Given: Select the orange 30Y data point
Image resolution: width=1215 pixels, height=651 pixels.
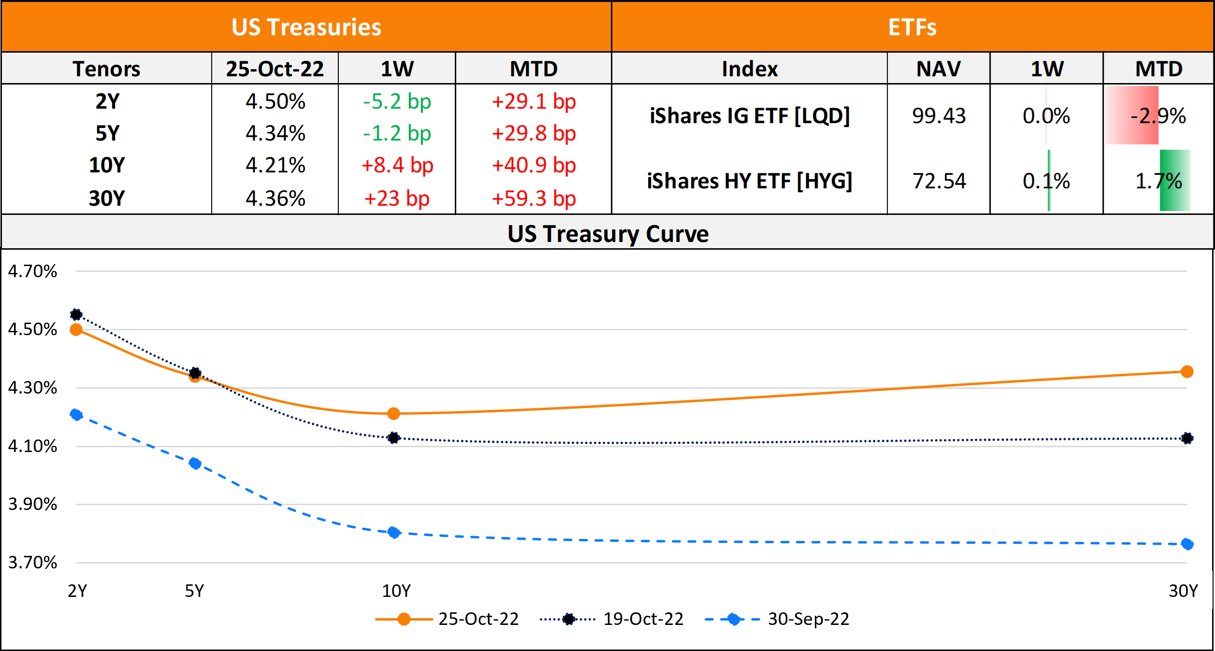Looking at the screenshot, I should click(1187, 371).
